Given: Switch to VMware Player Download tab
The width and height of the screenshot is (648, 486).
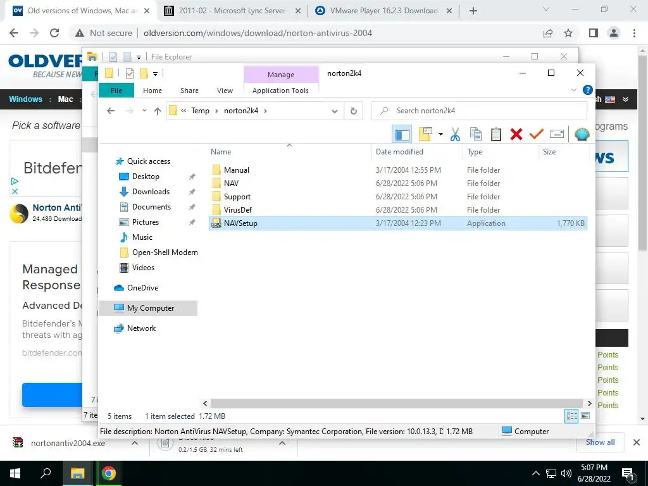Looking at the screenshot, I should 383,11.
